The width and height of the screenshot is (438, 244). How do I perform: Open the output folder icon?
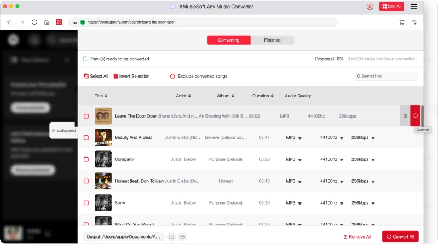182,237
